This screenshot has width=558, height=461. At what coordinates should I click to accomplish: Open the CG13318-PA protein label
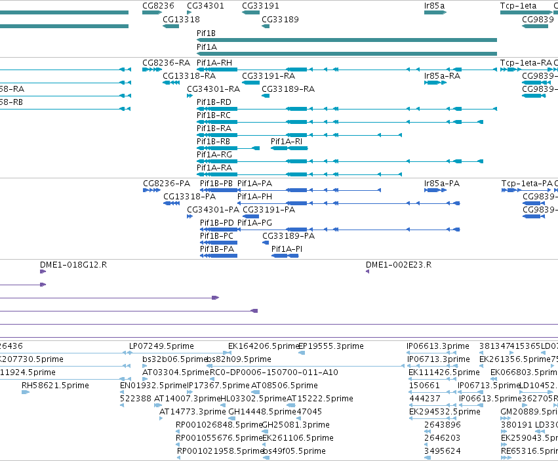coord(189,197)
